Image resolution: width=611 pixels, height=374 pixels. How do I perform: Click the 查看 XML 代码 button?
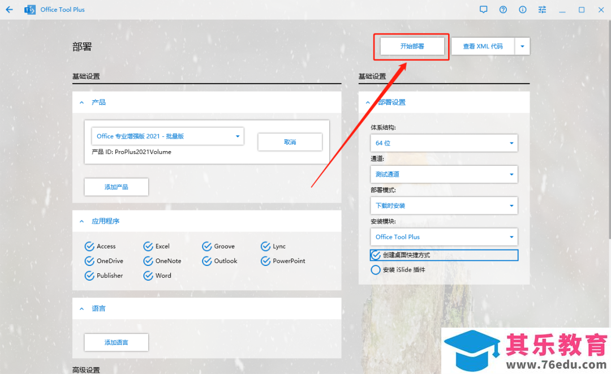coord(483,46)
